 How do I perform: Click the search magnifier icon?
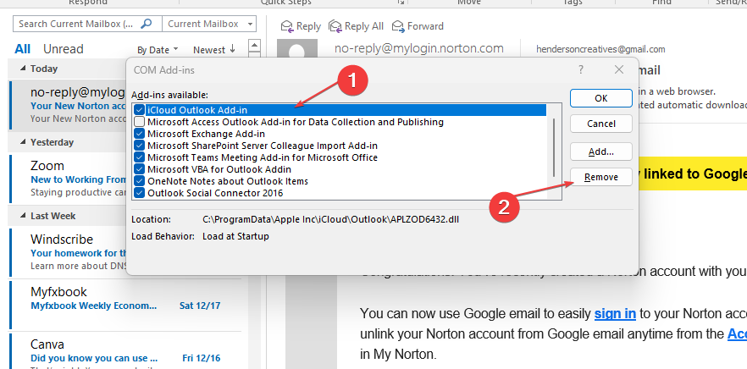tap(147, 24)
